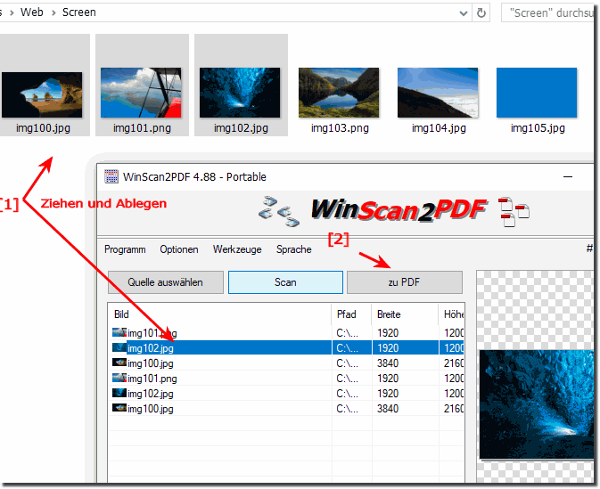Select the fifth row img102.jpg

coord(286,394)
